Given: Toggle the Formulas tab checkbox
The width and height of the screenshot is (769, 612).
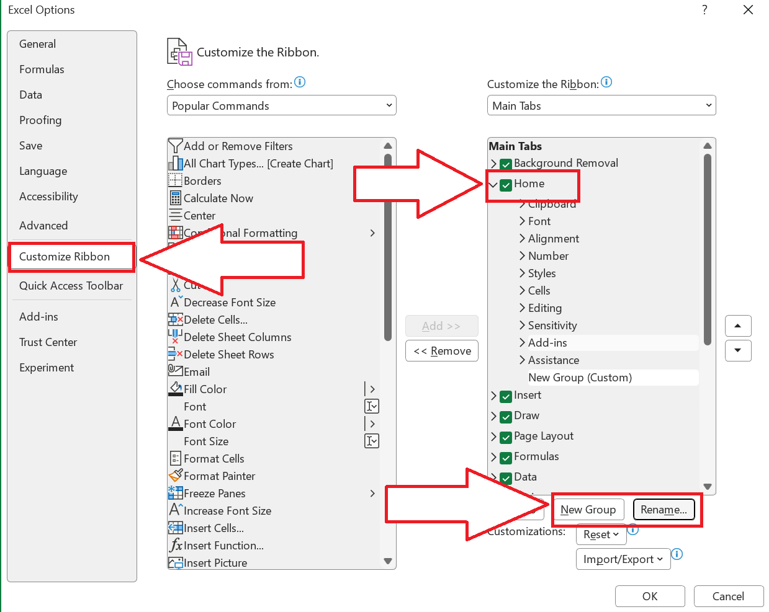Looking at the screenshot, I should (x=506, y=457).
